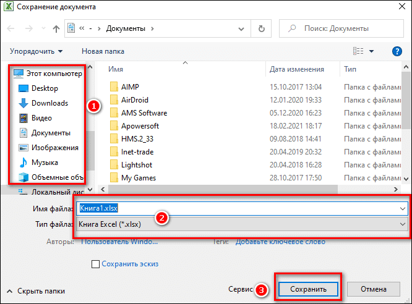Viewport: 412px width, 304px height.
Task: Click the AIMP folder icon
Action: click(x=114, y=87)
